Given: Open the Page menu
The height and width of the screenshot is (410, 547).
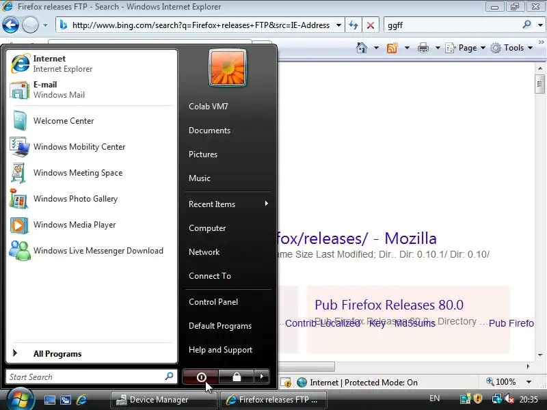Looking at the screenshot, I should [x=466, y=47].
